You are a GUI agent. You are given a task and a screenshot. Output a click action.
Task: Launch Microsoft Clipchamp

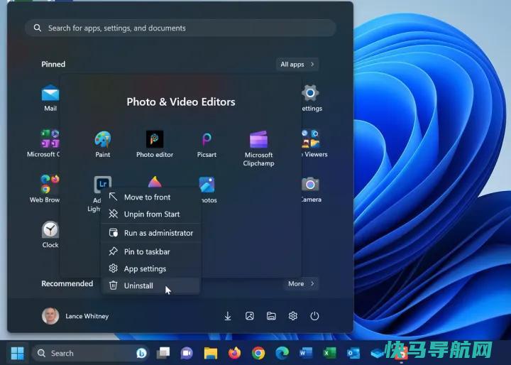point(258,140)
